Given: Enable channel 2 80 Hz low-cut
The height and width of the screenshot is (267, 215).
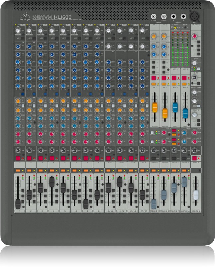Looking at the screenshot, I should (x=34, y=38).
